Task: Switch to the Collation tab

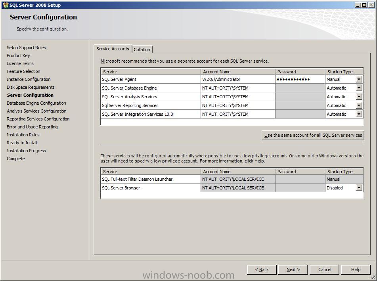Action: click(142, 49)
